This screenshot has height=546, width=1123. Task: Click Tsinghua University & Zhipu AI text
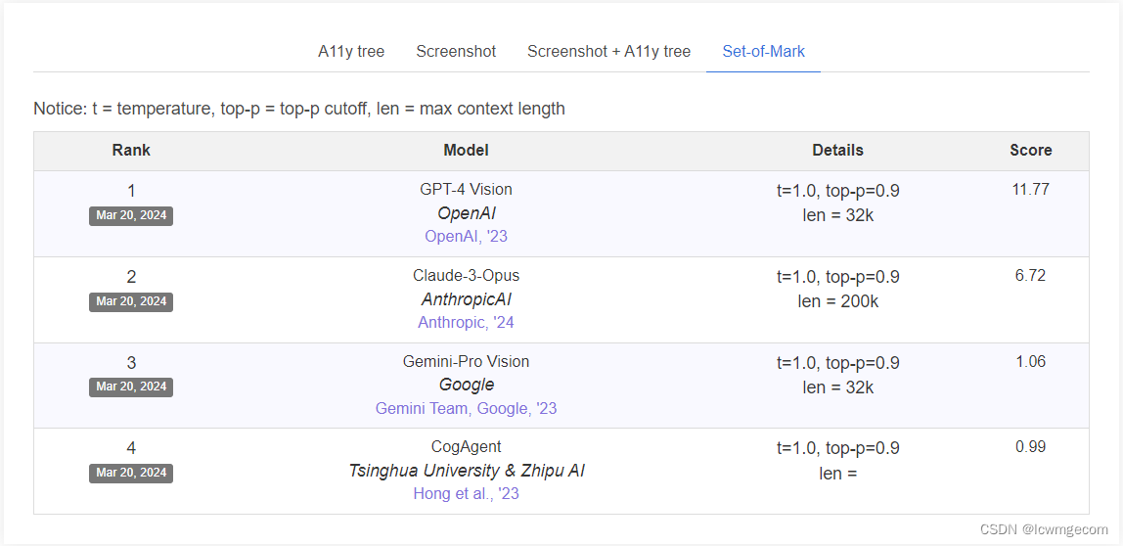click(x=467, y=471)
